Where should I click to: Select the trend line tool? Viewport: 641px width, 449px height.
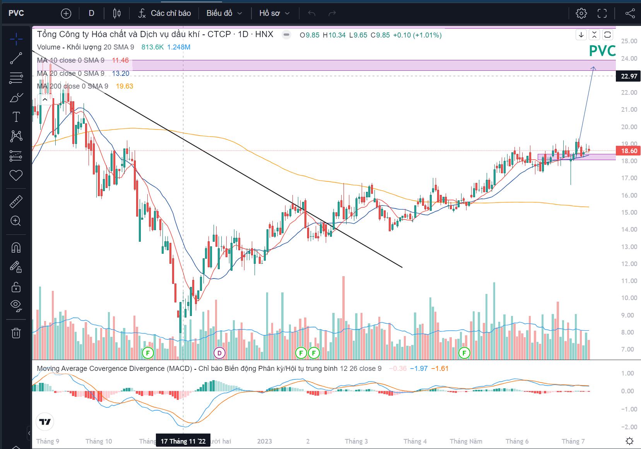point(16,58)
